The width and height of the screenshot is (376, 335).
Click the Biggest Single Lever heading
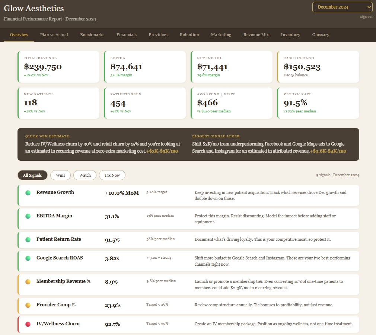[x=216, y=136]
